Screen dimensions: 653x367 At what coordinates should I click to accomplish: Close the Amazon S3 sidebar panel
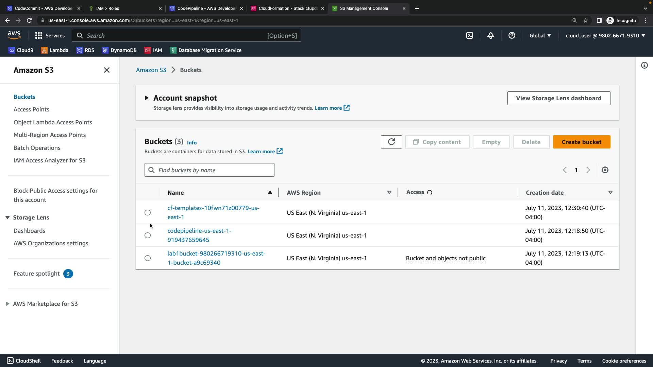coord(106,70)
